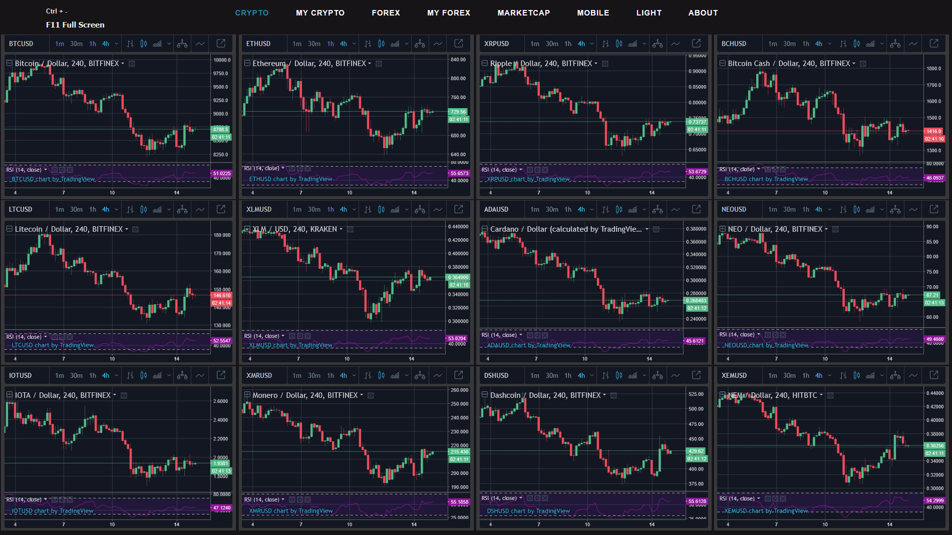
Task: Select 30m timeframe on IOTUSD chart
Action: [76, 375]
